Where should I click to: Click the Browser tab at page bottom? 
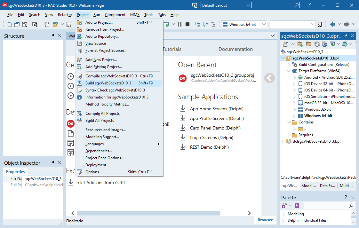(265, 220)
